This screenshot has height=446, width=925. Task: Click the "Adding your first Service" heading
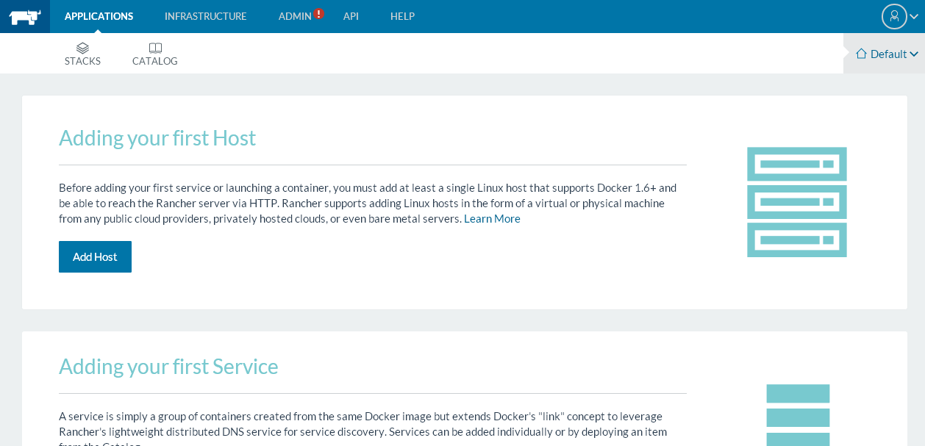(168, 366)
